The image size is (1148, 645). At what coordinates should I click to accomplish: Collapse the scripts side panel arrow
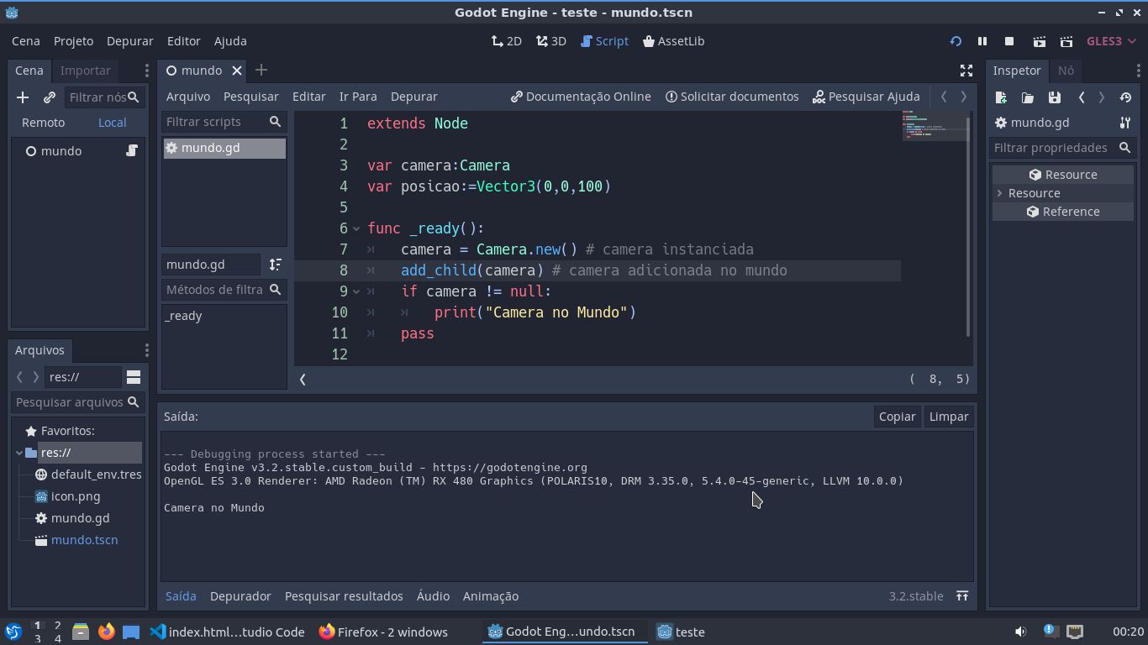pos(303,379)
